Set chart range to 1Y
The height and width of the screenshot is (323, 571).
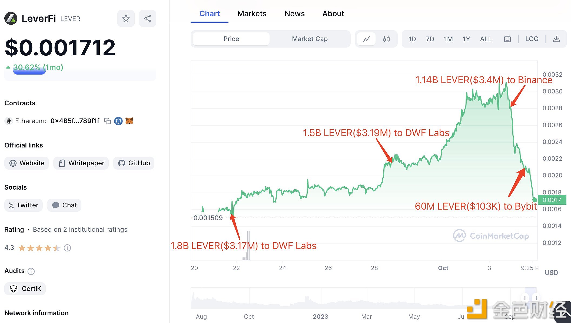466,39
